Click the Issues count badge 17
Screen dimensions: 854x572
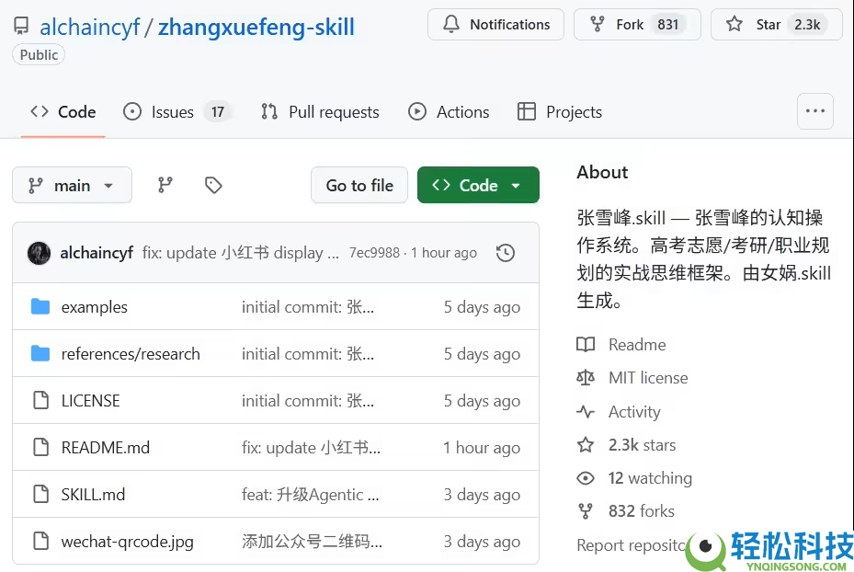(218, 112)
